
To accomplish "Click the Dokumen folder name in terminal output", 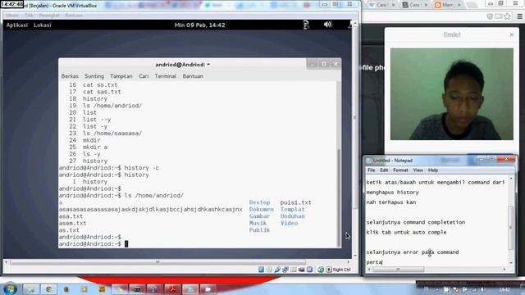I will tap(261, 210).
